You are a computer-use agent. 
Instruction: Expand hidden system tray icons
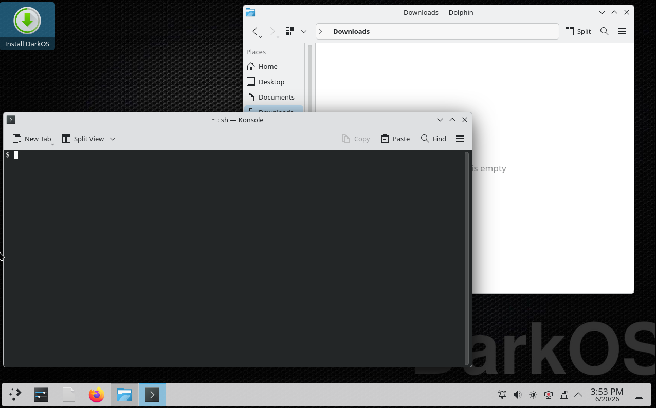(578, 395)
